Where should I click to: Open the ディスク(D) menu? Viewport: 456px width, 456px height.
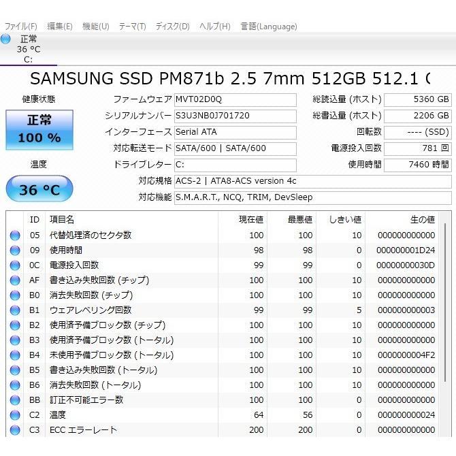click(x=172, y=27)
